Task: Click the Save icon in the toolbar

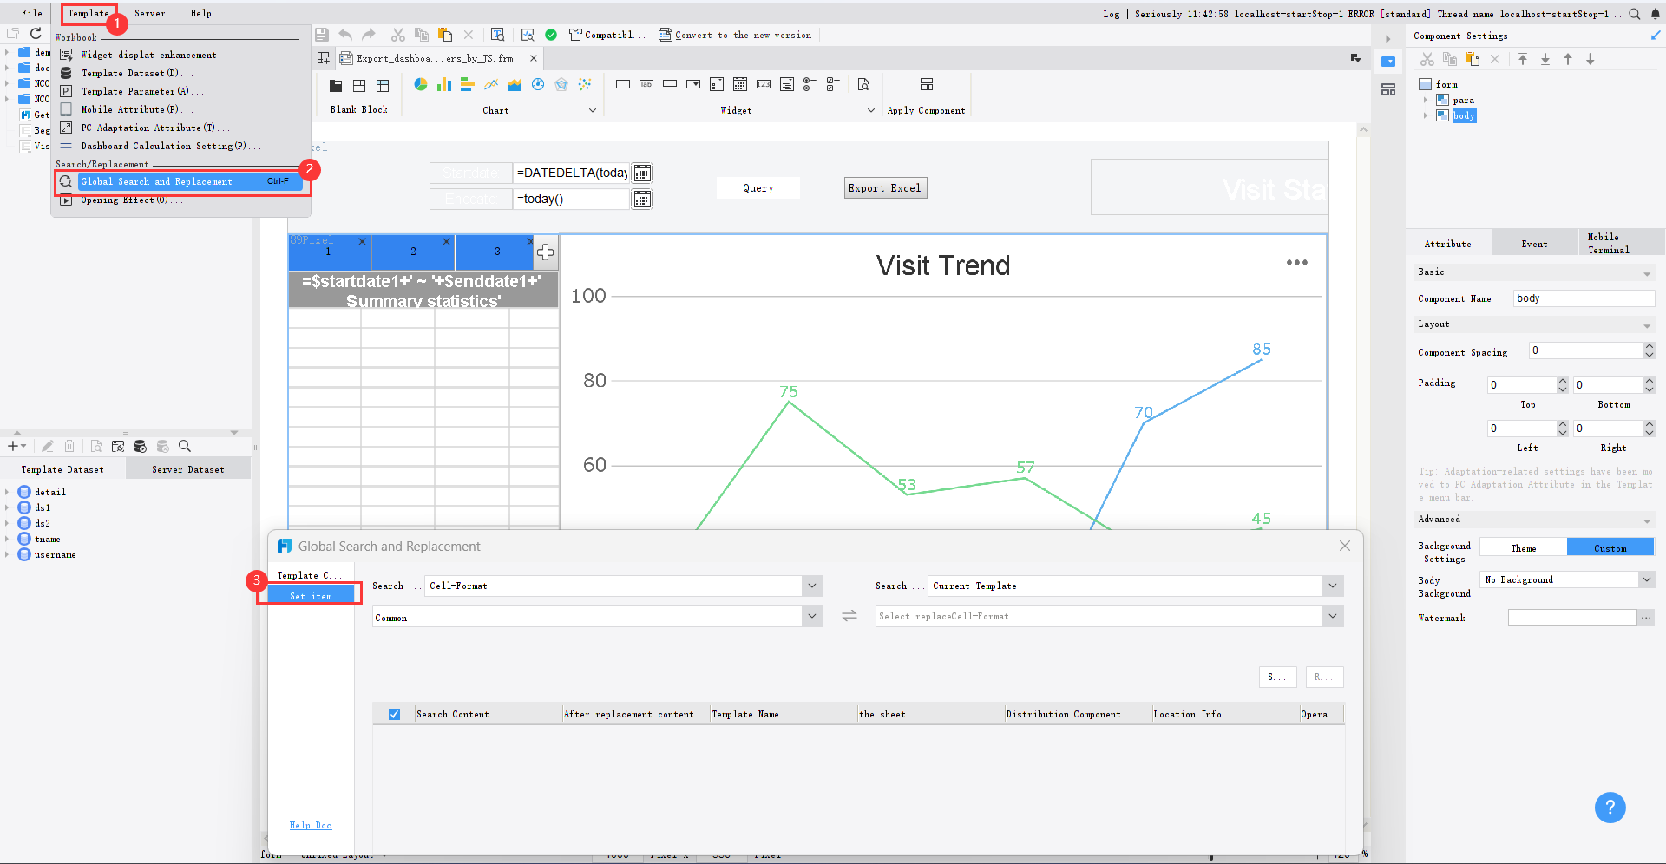Action: [x=322, y=35]
